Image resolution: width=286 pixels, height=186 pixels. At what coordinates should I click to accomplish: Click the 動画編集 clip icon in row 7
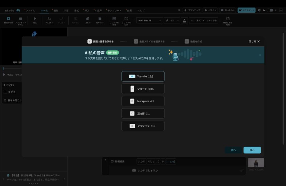[x=112, y=161]
